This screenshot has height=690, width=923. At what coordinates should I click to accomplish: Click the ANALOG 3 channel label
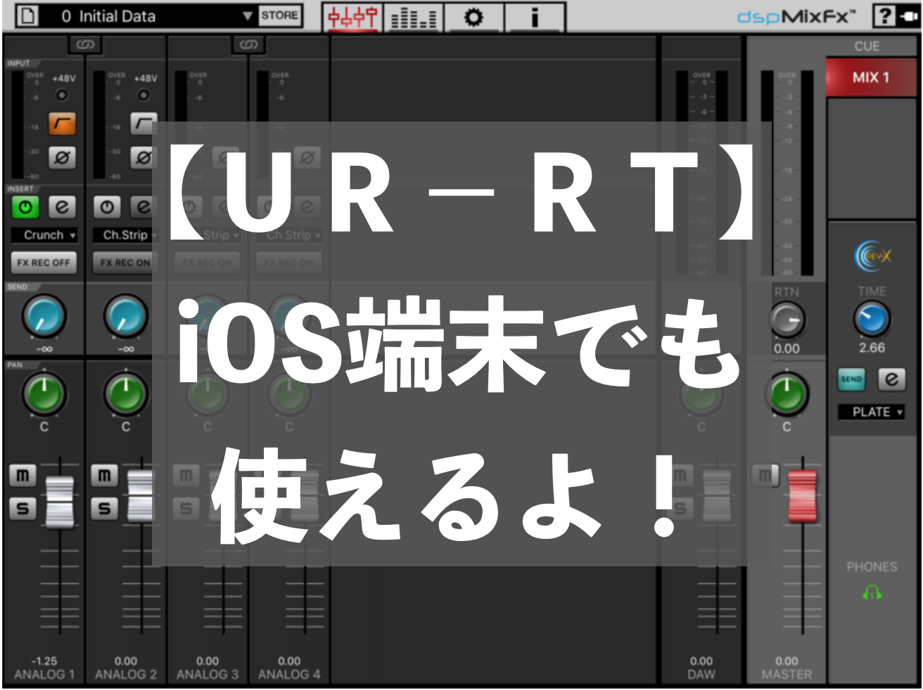pos(208,675)
